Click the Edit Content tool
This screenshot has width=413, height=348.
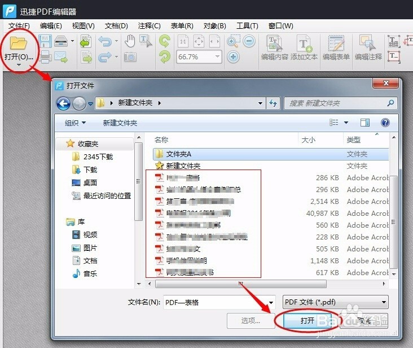pyautogui.click(x=274, y=47)
